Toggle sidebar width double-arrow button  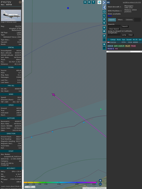108,2
